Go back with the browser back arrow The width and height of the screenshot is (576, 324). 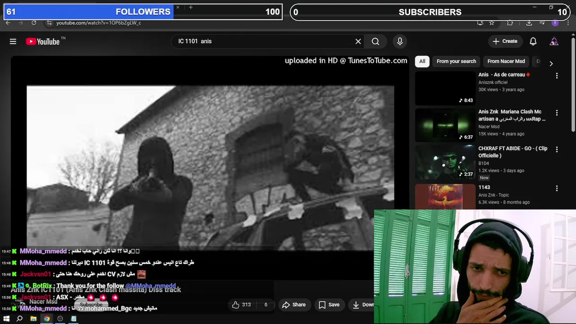point(8,22)
